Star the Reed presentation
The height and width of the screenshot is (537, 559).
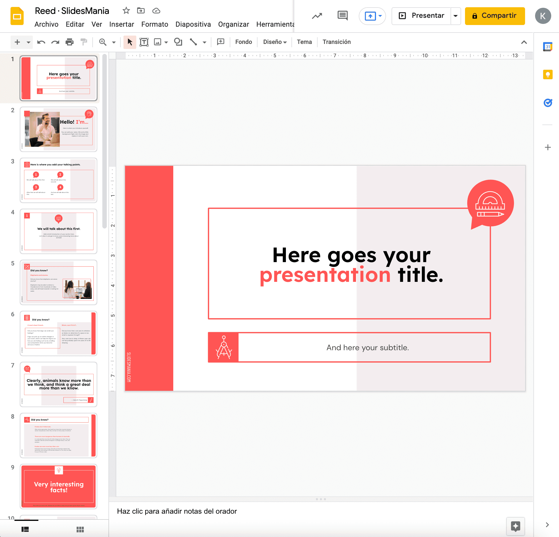(x=126, y=11)
